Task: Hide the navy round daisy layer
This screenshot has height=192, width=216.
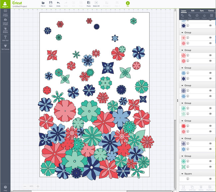Action: coord(210,26)
